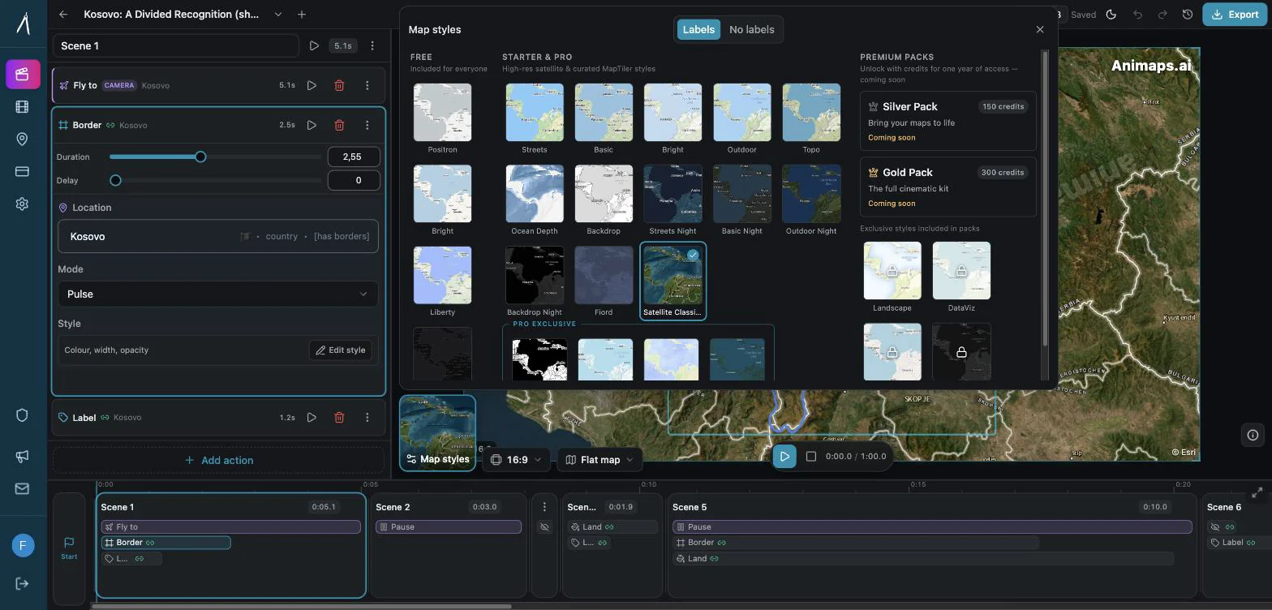The image size is (1272, 610).
Task: Click the info icon right of map
Action: point(1253,435)
